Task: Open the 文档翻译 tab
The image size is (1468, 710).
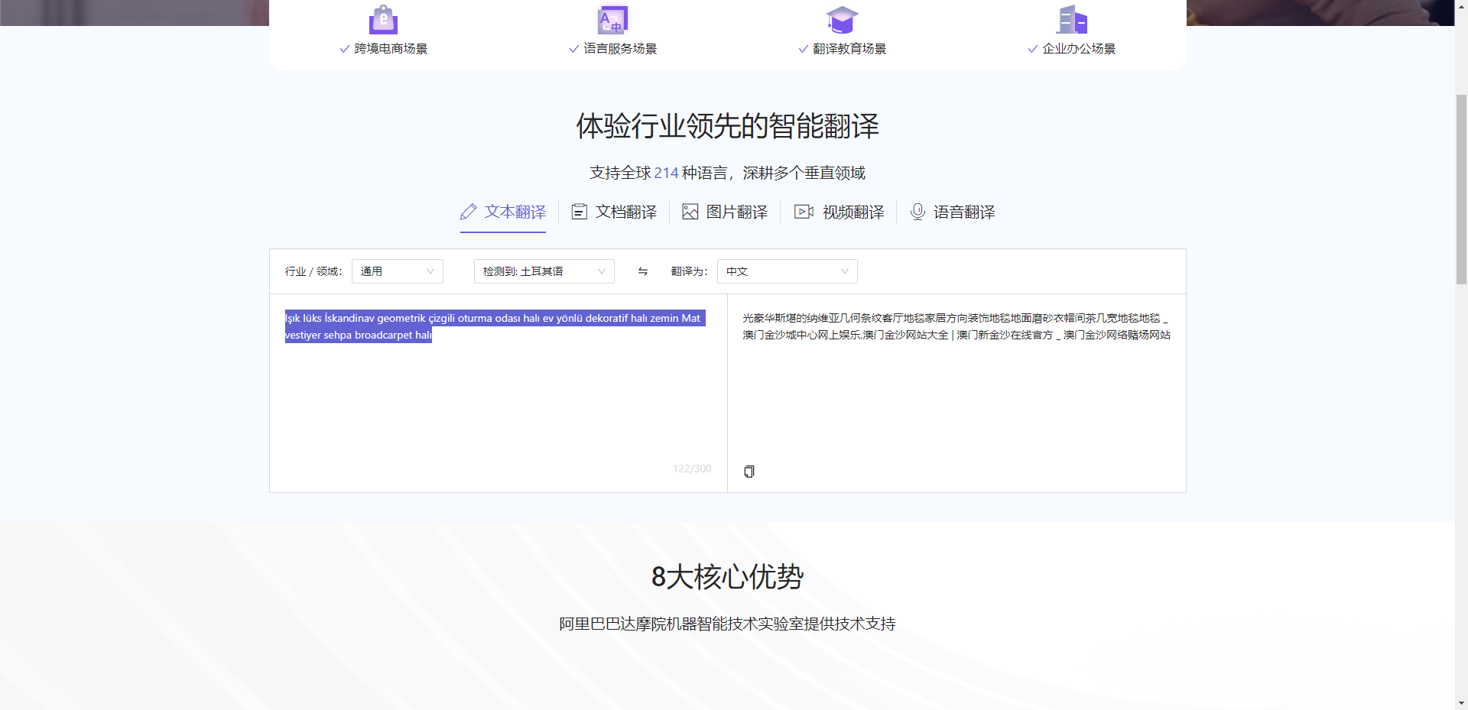Action: tap(614, 212)
